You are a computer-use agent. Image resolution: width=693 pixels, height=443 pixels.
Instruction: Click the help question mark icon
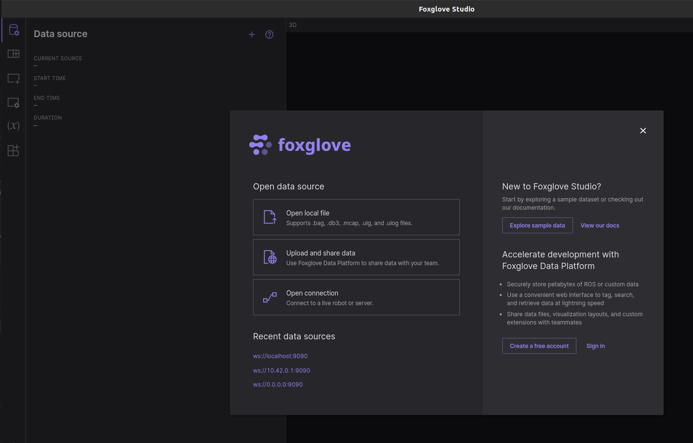(x=269, y=34)
